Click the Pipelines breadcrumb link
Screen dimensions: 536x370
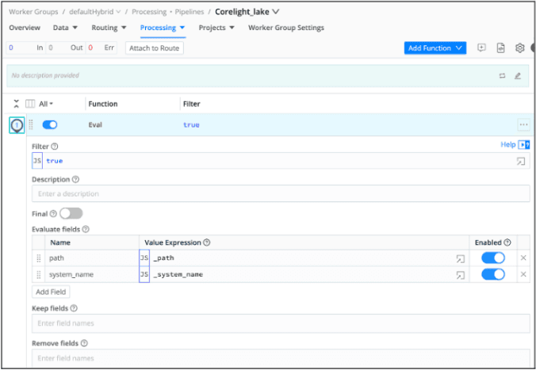pyautogui.click(x=190, y=12)
